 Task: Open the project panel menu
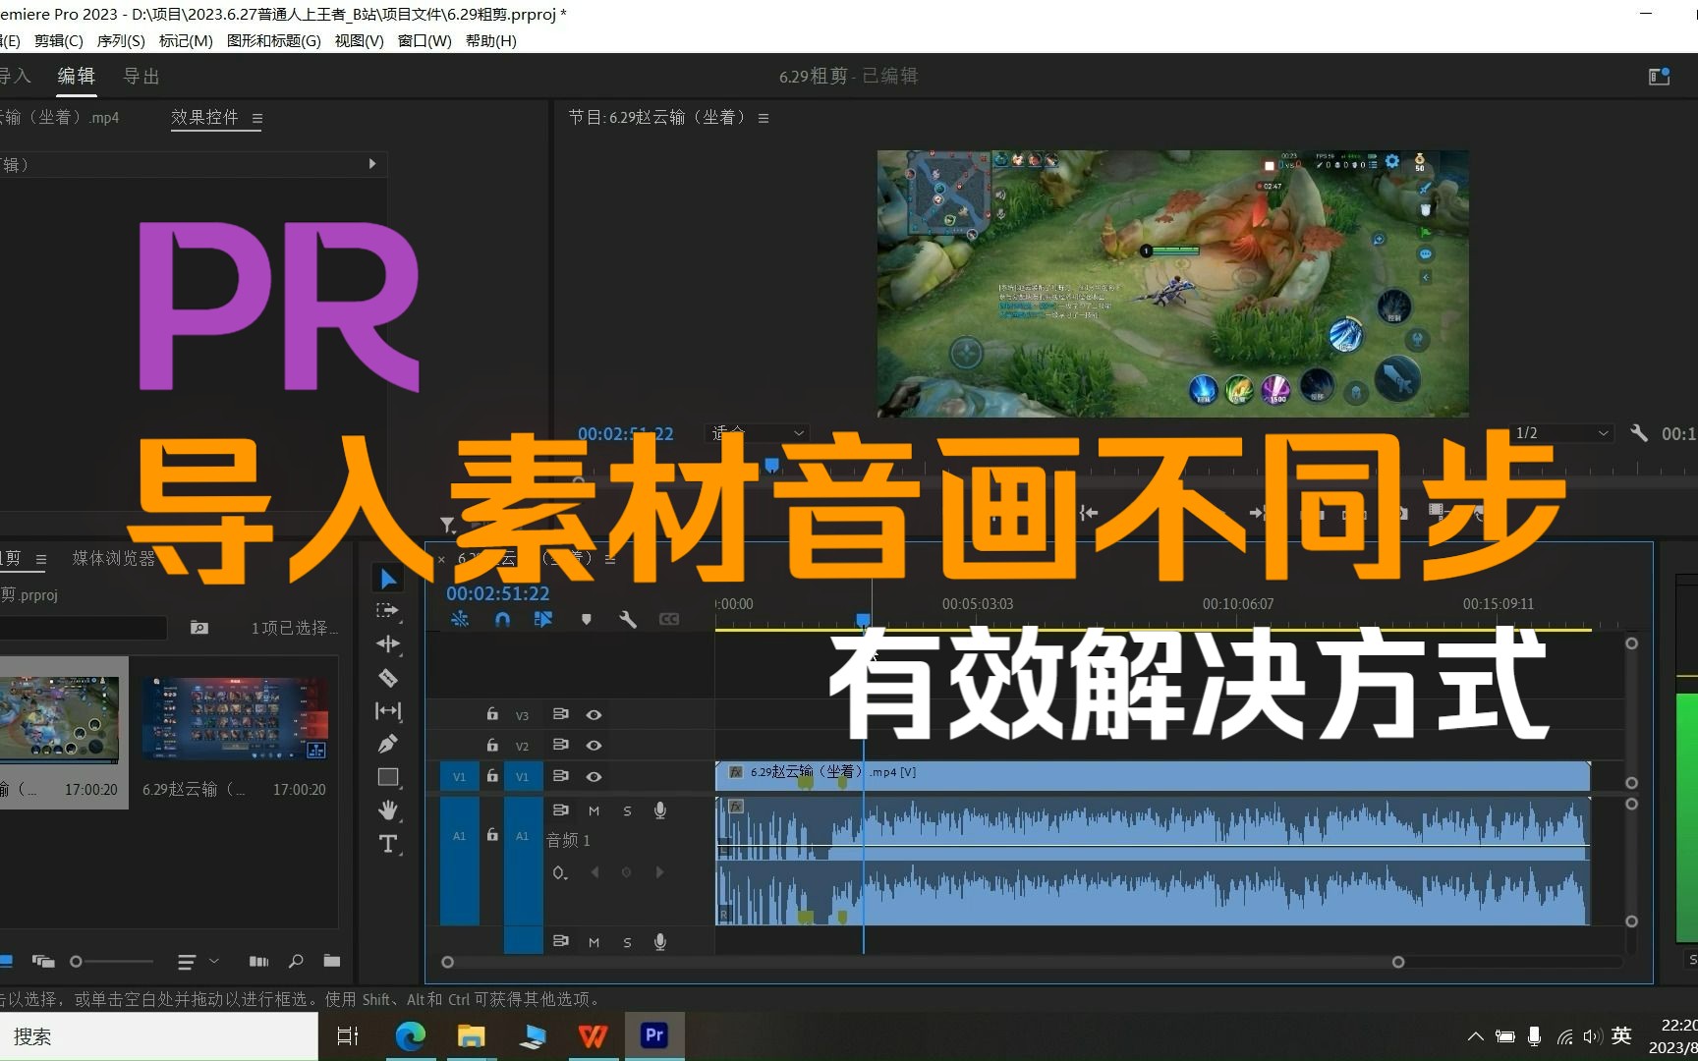[41, 559]
